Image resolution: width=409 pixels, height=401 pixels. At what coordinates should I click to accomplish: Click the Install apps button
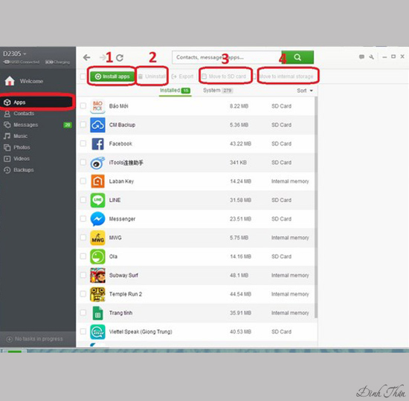click(112, 76)
